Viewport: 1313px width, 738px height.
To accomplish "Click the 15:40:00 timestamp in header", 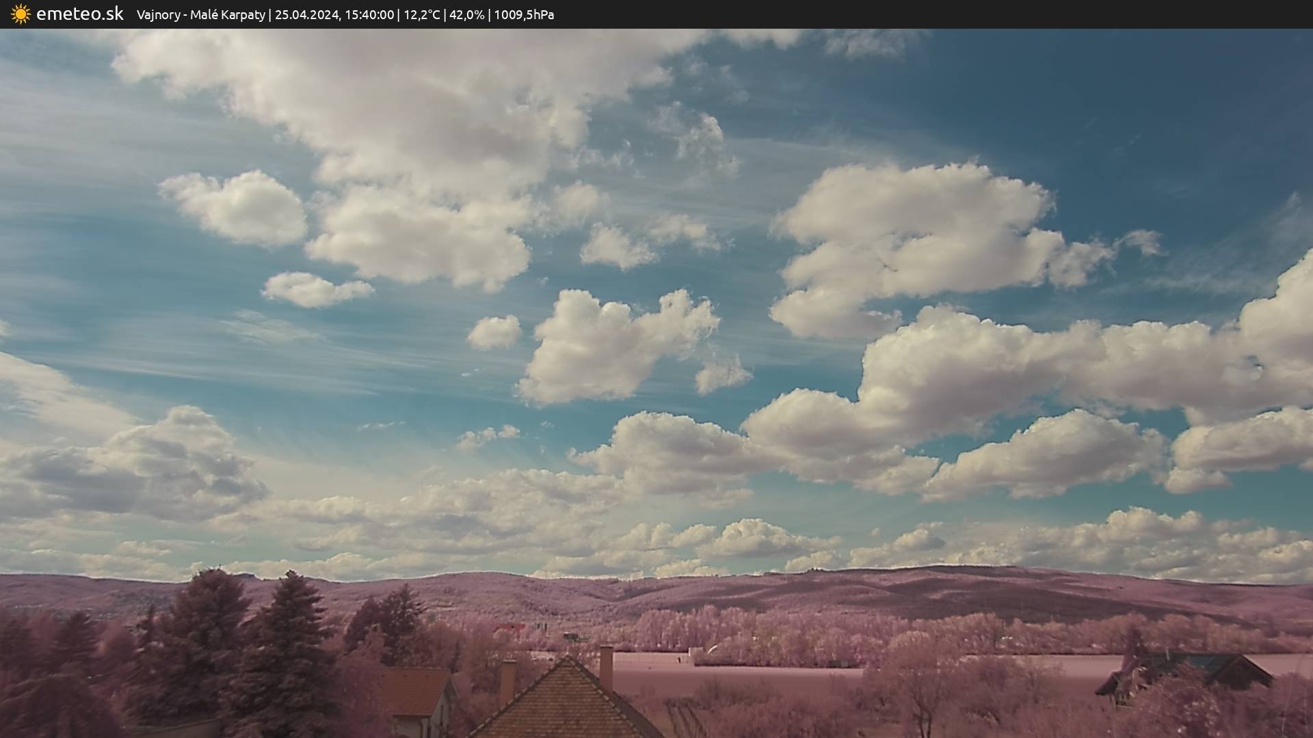I will [369, 15].
